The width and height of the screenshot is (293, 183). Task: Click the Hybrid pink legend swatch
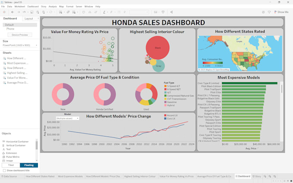point(165,105)
